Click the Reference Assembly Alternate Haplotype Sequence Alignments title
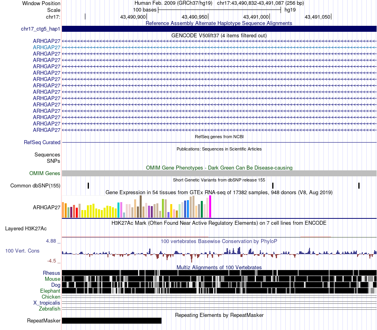 (x=219, y=23)
